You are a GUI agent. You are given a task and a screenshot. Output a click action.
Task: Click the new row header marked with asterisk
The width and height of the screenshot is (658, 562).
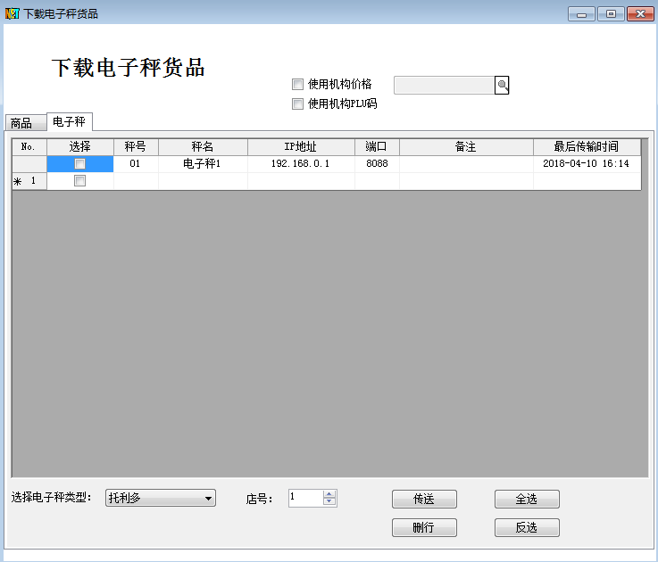click(29, 181)
